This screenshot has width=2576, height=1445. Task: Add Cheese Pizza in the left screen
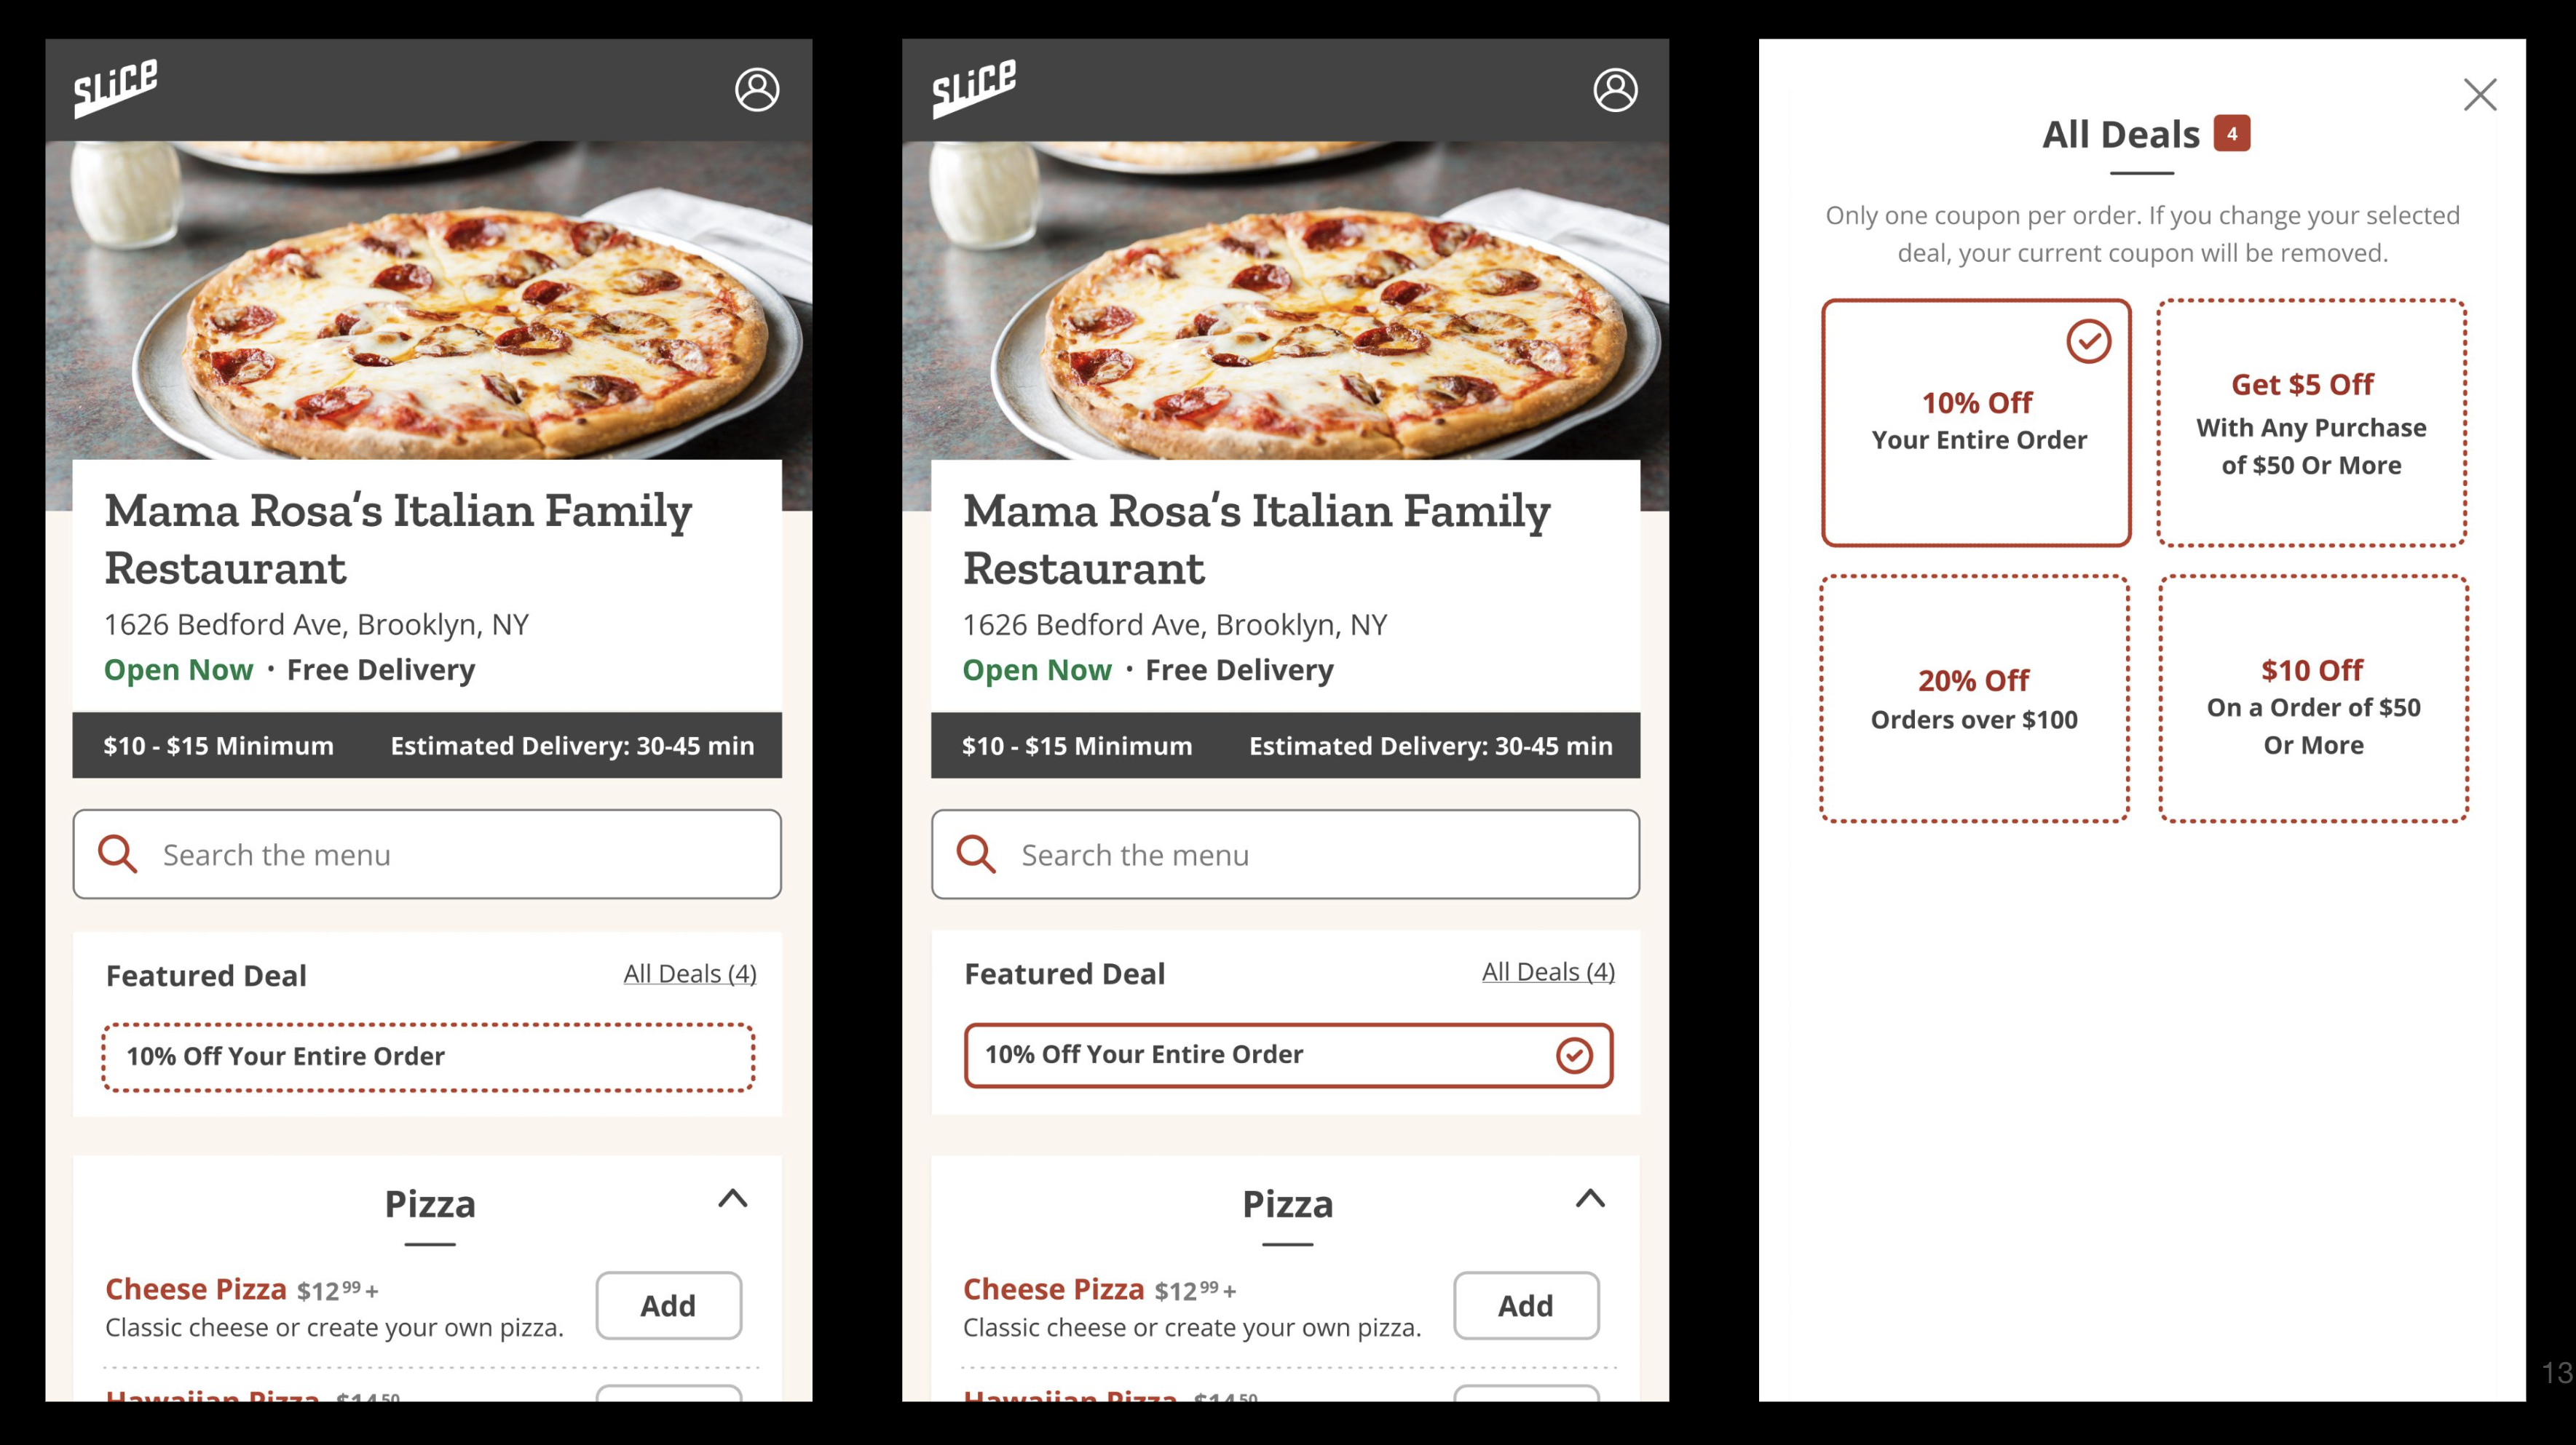pos(668,1305)
